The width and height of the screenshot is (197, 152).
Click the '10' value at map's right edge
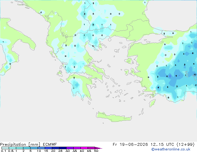pyautogui.click(x=195, y=75)
